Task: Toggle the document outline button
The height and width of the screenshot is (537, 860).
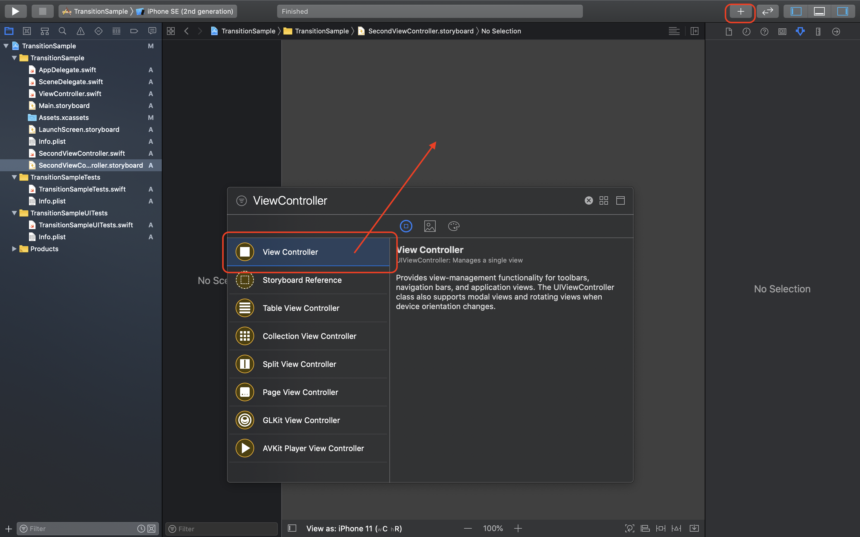Action: pyautogui.click(x=292, y=528)
